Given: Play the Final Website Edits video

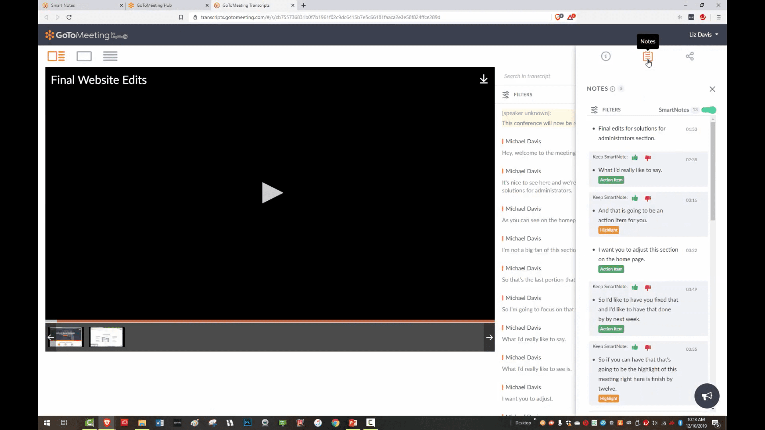Looking at the screenshot, I should (x=272, y=193).
